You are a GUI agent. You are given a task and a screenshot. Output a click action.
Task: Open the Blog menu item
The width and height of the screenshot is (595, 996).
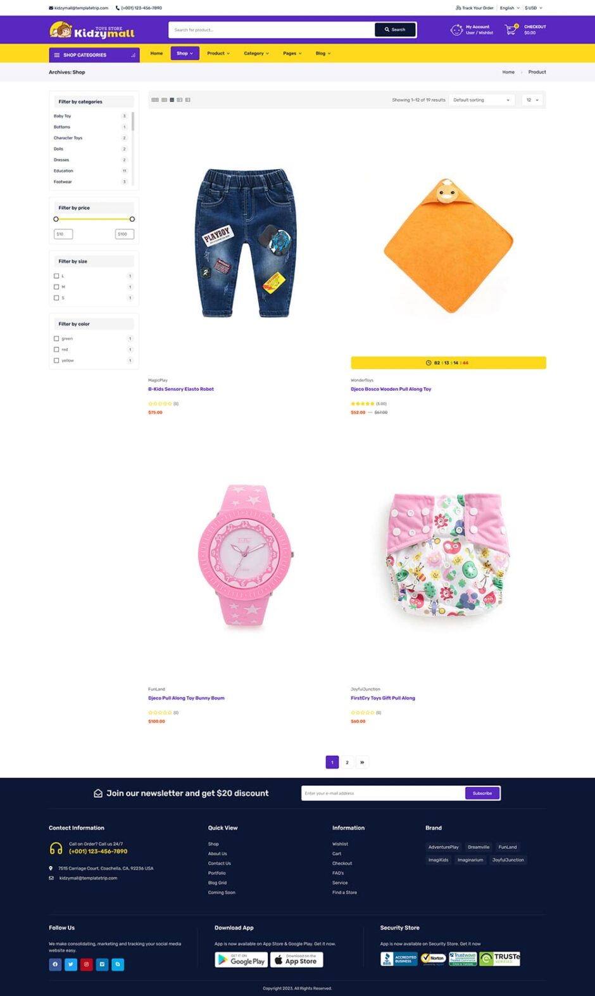coord(323,53)
